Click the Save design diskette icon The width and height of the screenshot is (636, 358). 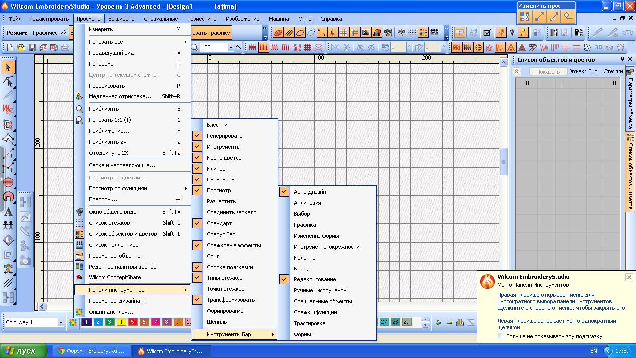tap(32, 48)
